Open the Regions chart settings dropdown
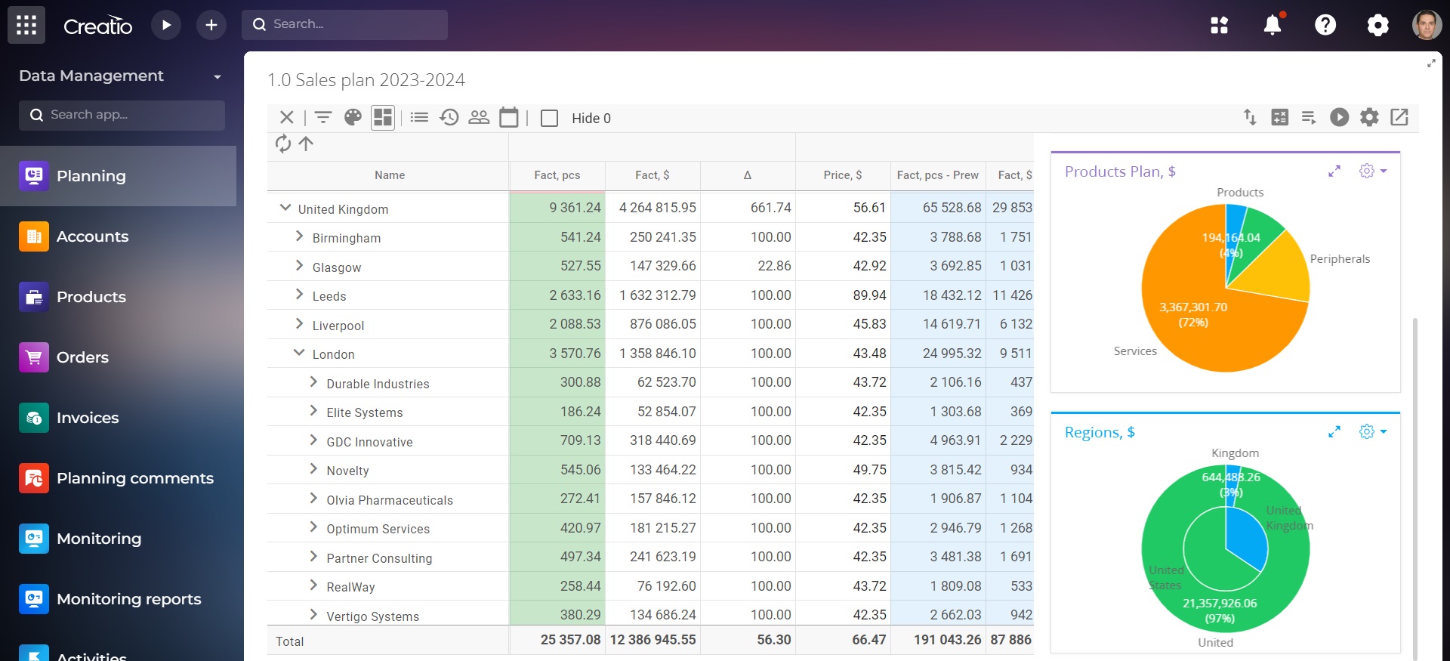Image resolution: width=1450 pixels, height=661 pixels. point(1372,432)
